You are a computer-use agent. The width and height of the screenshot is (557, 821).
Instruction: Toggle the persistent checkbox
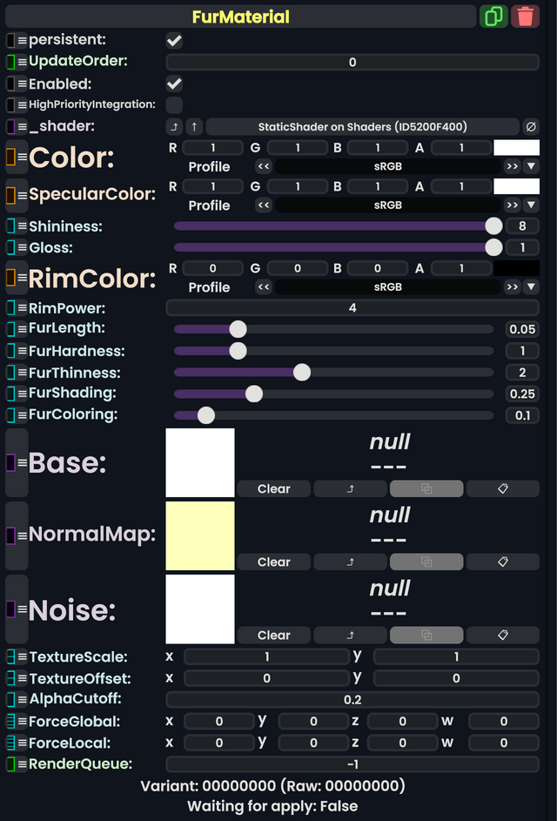coord(173,39)
